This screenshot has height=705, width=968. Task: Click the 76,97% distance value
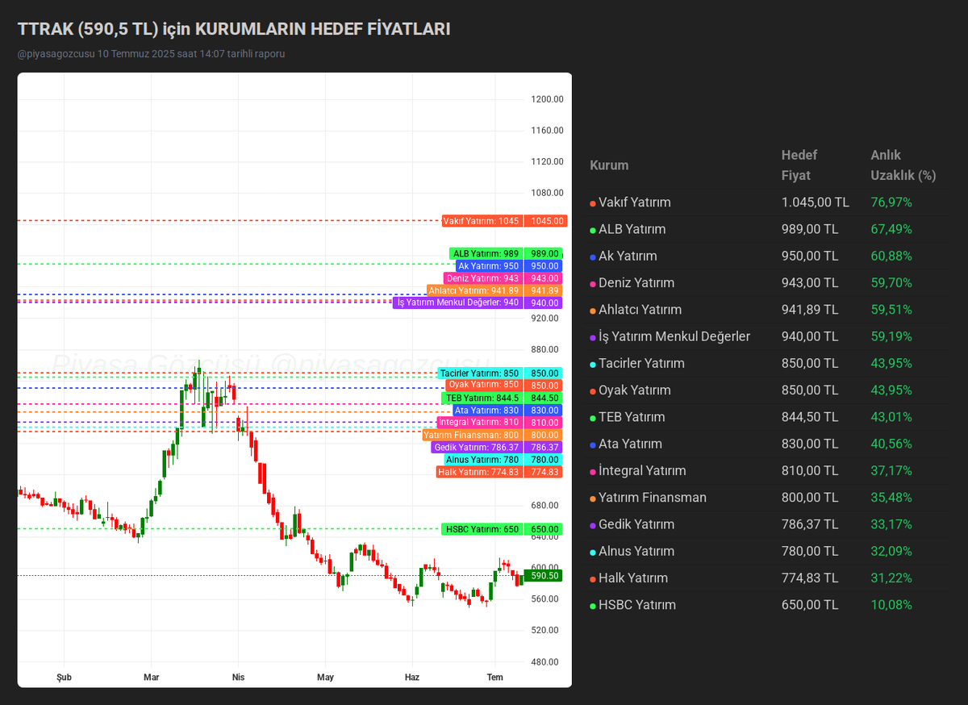pyautogui.click(x=891, y=202)
